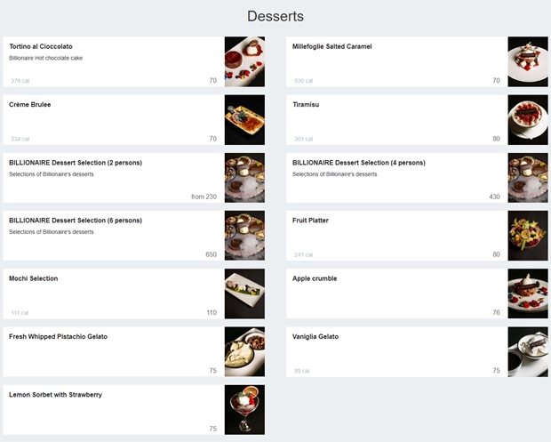Viewport: 551px width, 442px height.
Task: View the Lemon Sorbet with Strawberry image
Action: (244, 410)
